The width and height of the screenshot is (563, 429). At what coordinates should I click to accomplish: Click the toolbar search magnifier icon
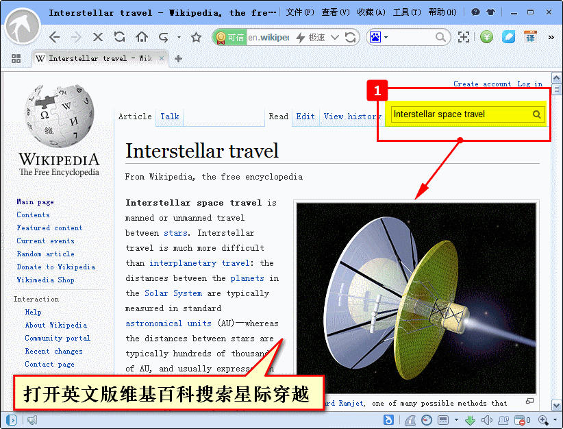coord(440,37)
